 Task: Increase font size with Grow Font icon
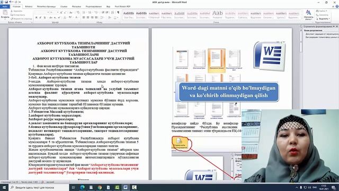coord(61,13)
